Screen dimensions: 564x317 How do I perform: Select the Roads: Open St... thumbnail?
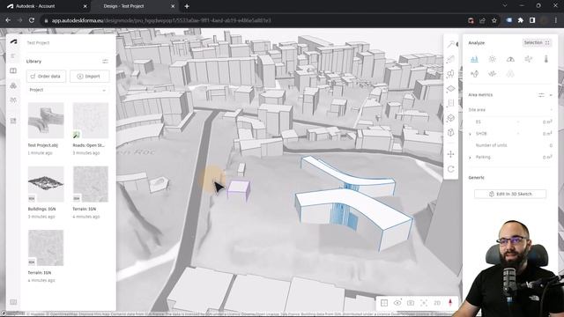(x=91, y=121)
